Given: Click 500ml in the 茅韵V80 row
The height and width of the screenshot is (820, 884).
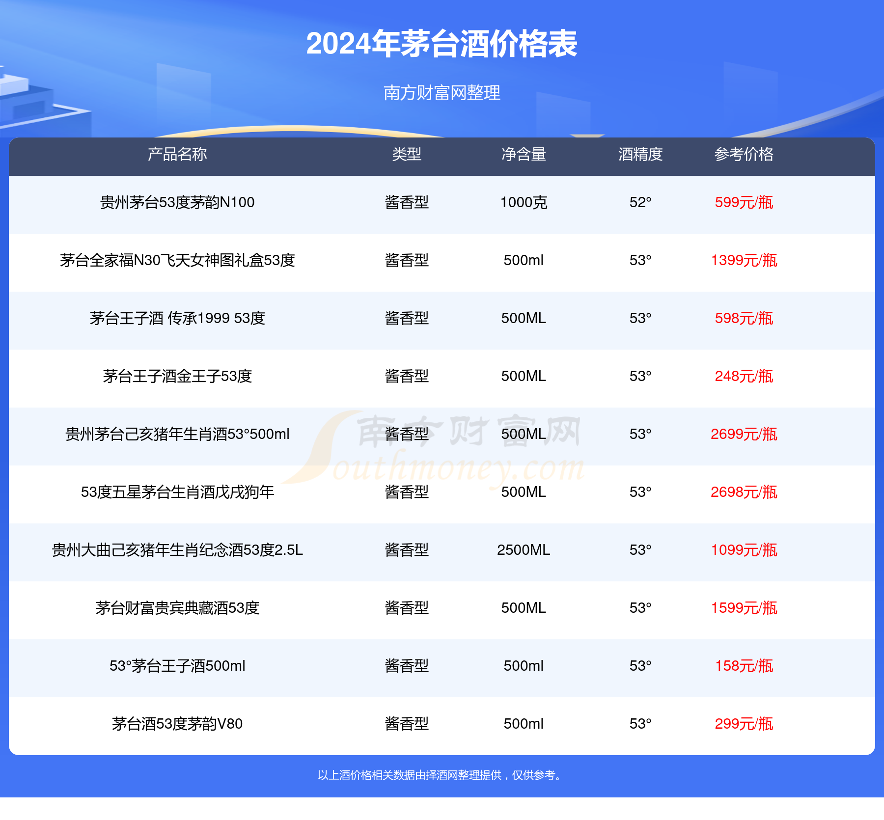Looking at the screenshot, I should click(x=524, y=724).
